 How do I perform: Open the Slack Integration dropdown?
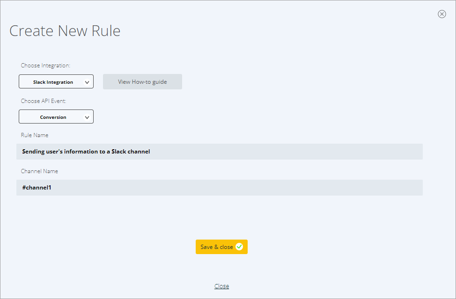pos(56,81)
